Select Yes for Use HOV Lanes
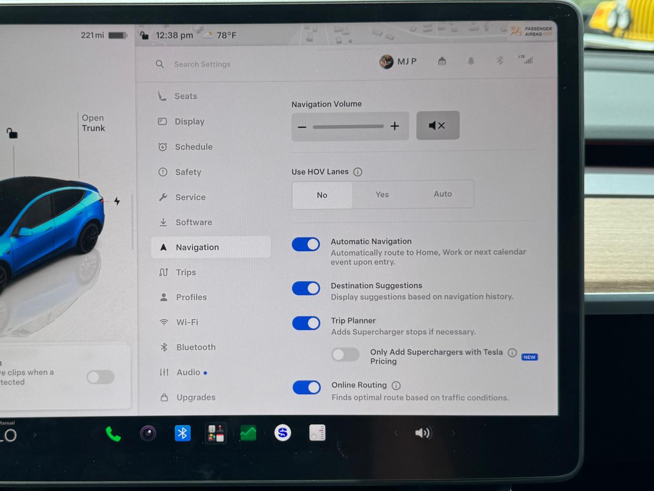 pyautogui.click(x=382, y=194)
